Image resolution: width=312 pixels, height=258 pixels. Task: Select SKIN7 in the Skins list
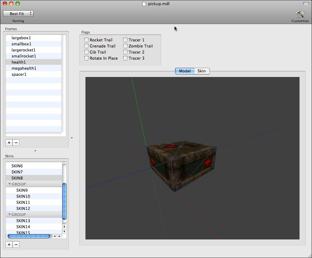click(x=34, y=172)
